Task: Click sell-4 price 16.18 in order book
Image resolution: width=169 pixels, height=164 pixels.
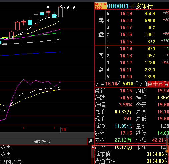Action: coord(126,20)
